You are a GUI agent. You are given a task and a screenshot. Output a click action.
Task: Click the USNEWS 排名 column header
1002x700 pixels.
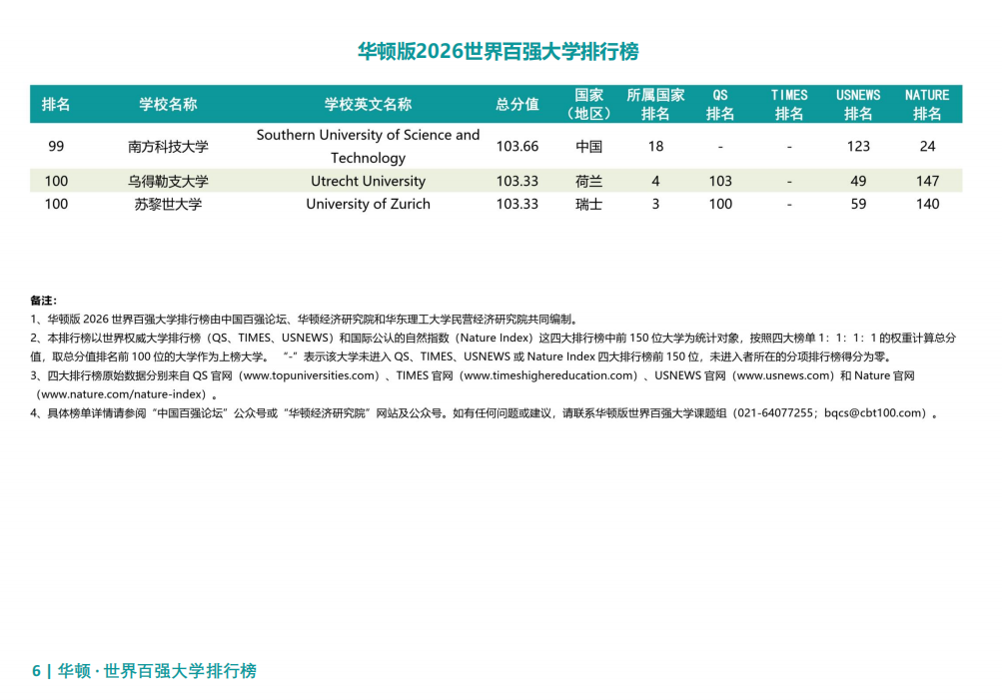(858, 104)
